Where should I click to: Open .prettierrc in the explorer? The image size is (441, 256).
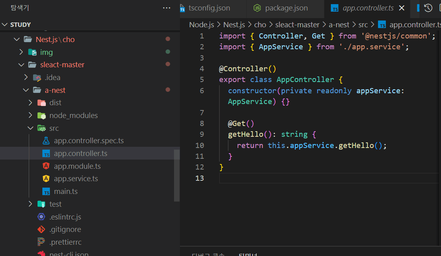(65, 242)
